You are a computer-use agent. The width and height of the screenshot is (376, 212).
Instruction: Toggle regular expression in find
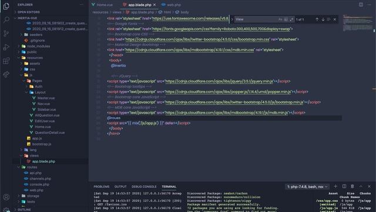[x=291, y=19]
